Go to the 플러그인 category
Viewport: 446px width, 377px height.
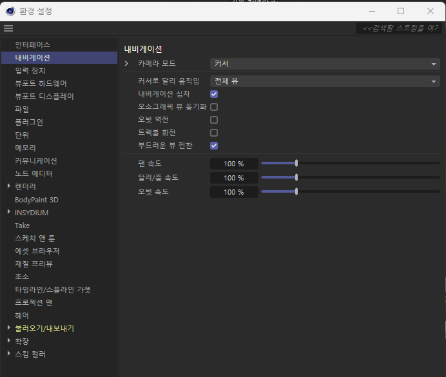29,122
